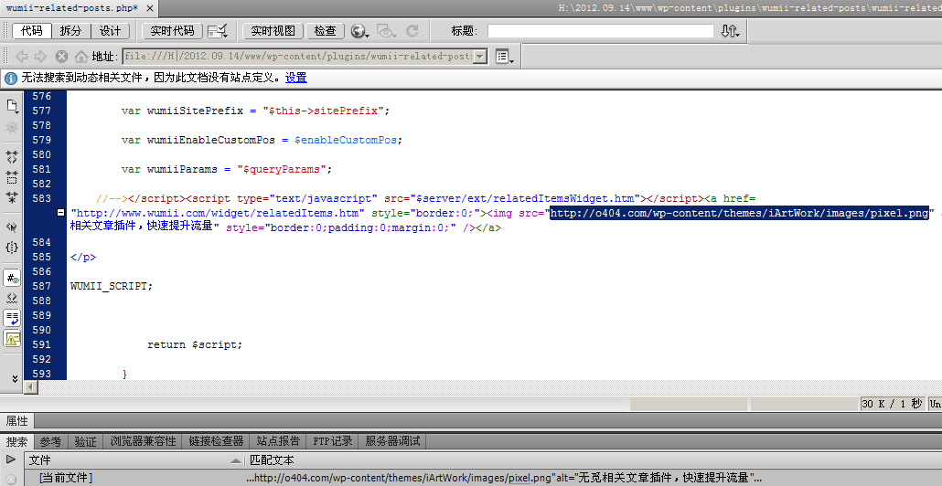Image resolution: width=942 pixels, height=486 pixels.
Task: Enable 实时代码 live code
Action: (x=173, y=30)
